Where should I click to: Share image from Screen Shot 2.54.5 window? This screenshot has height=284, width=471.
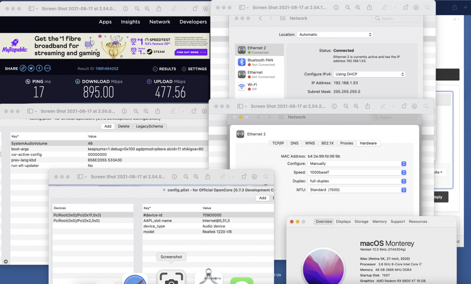208,177
